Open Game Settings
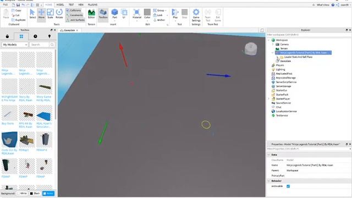 pos(196,15)
